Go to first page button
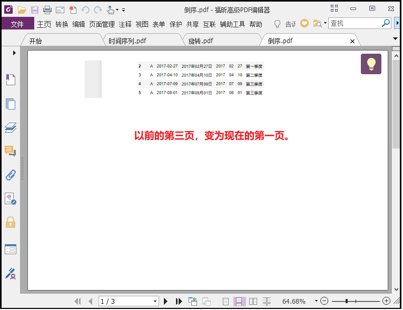 pyautogui.click(x=77, y=301)
